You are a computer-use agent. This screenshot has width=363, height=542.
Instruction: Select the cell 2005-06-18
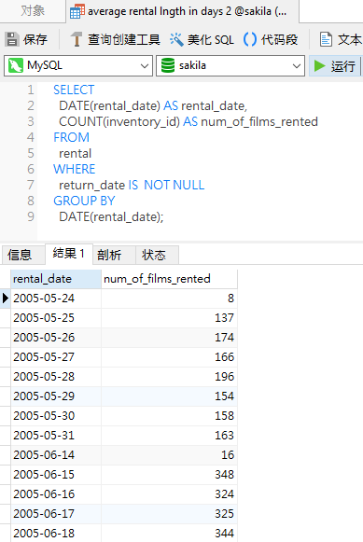pyautogui.click(x=56, y=533)
